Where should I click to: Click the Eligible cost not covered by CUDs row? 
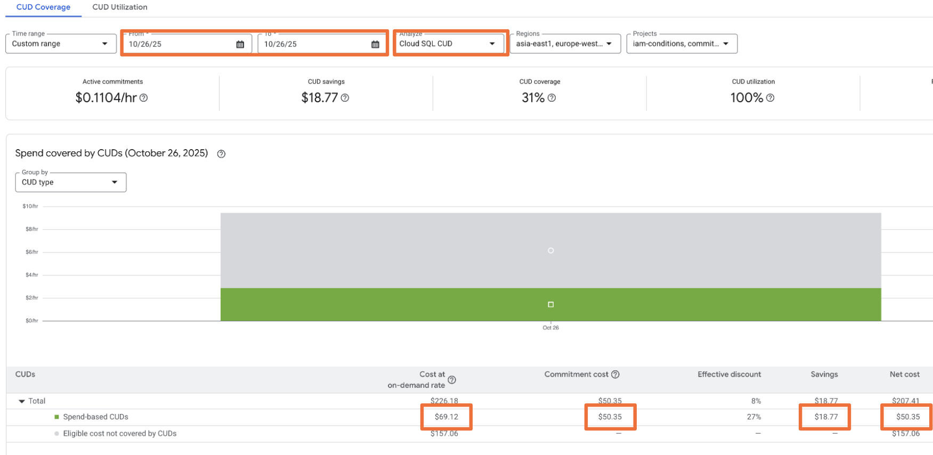119,434
